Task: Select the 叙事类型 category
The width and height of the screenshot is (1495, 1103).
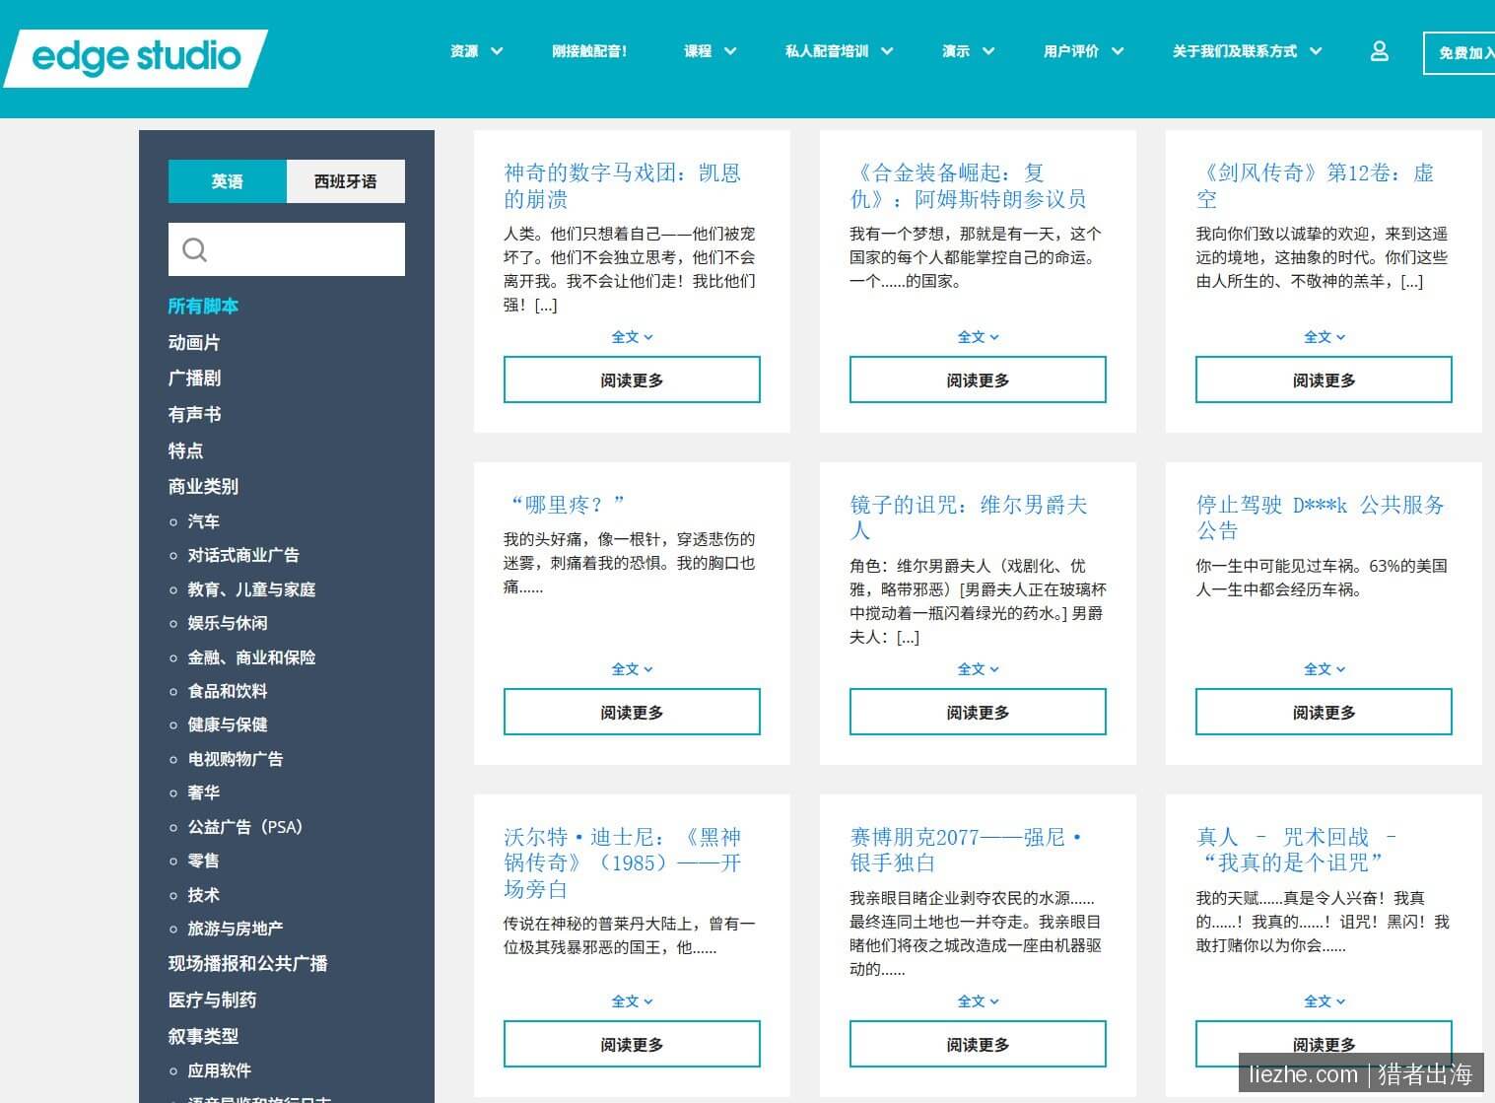Action: (x=203, y=1037)
